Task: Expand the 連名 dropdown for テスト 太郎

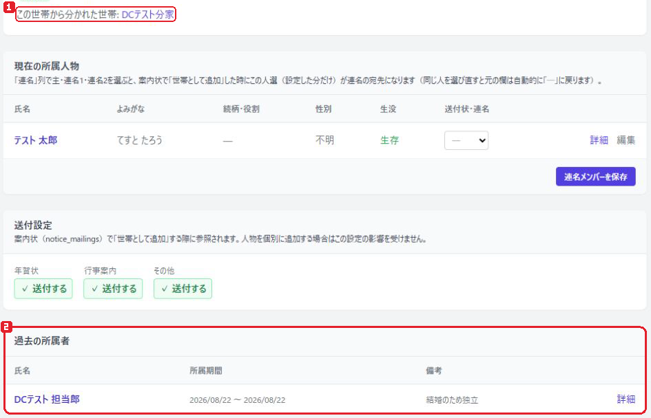Action: pyautogui.click(x=466, y=140)
